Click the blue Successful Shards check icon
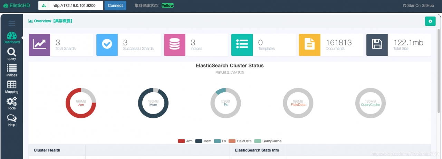 107,45
